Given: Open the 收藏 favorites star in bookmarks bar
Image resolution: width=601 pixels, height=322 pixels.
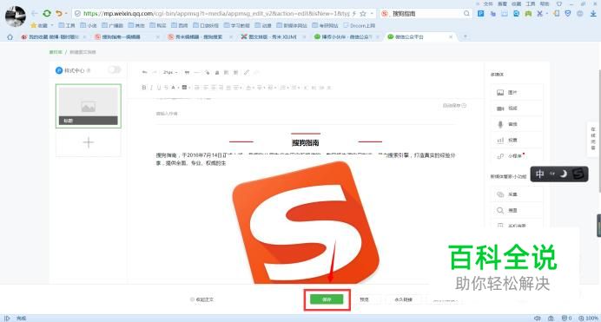Looking at the screenshot, I should tap(39, 25).
